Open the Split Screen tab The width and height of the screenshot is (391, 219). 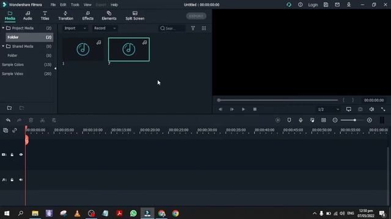point(135,16)
